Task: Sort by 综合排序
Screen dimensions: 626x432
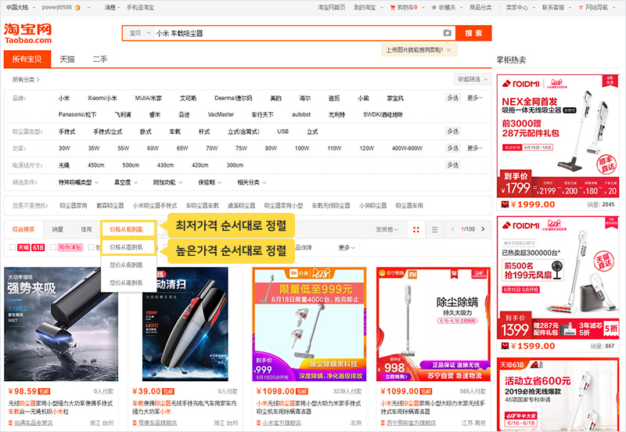Action: pyautogui.click(x=23, y=229)
